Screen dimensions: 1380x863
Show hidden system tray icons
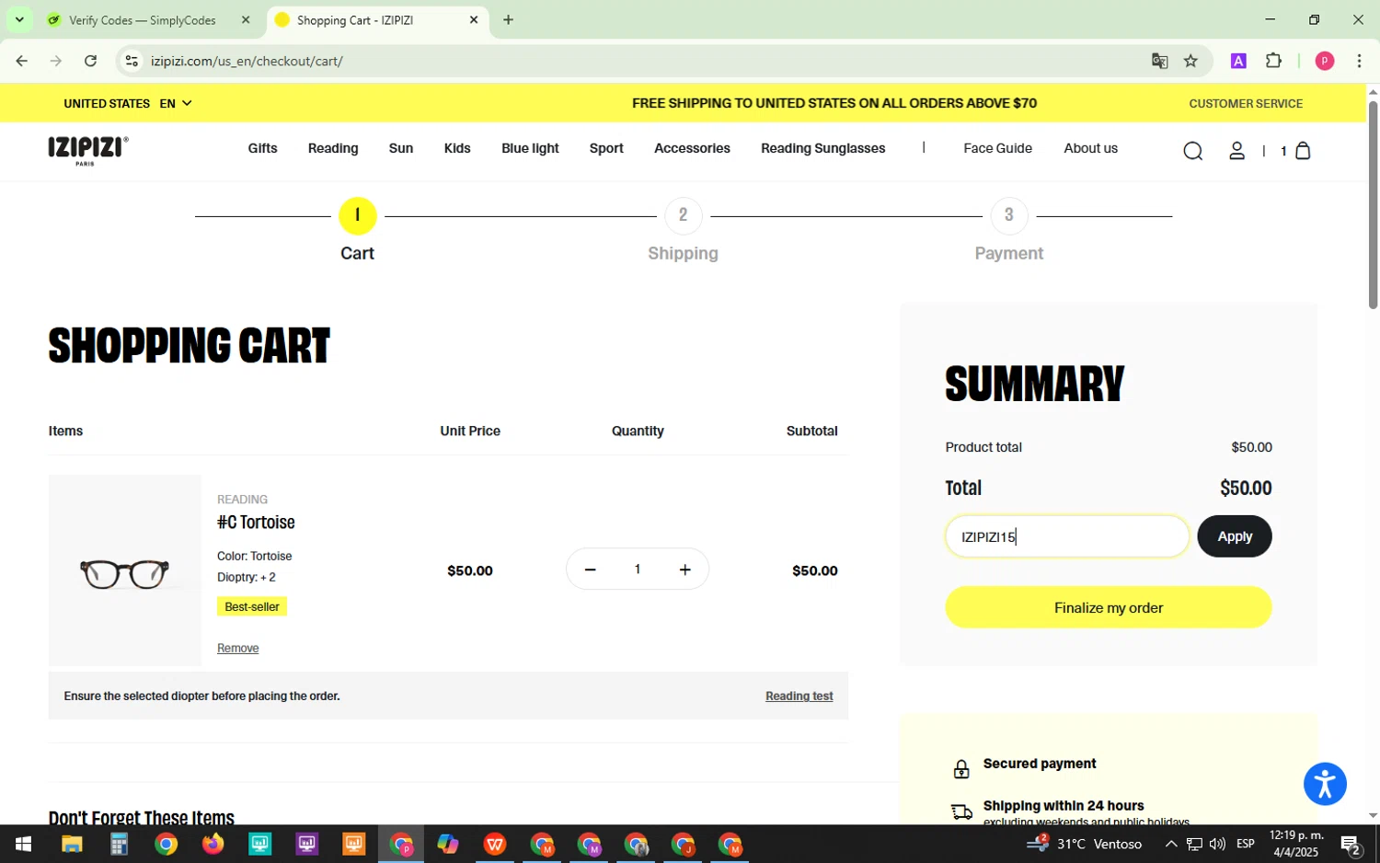(x=1170, y=844)
